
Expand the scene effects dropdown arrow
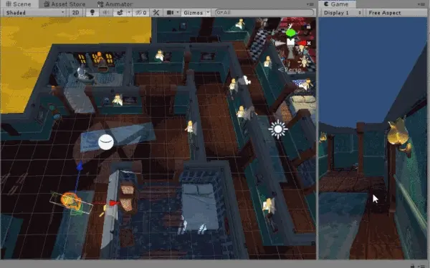coord(129,13)
